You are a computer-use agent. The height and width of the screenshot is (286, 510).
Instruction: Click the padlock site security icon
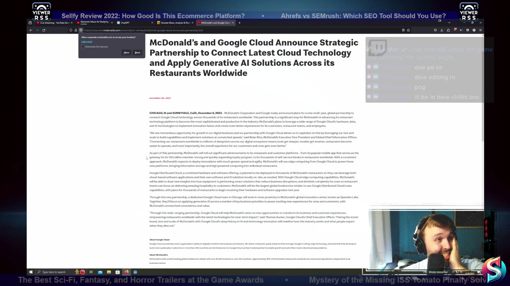(76, 30)
